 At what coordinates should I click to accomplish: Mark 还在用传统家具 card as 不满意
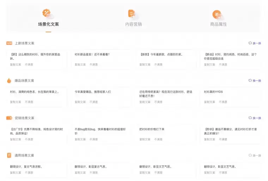click(158, 102)
